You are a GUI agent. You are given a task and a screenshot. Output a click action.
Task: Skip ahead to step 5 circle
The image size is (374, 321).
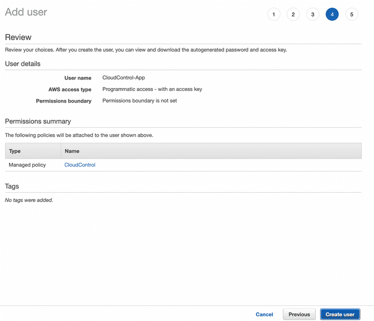pos(352,14)
